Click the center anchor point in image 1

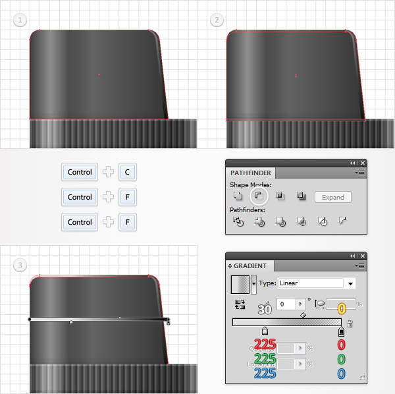(99, 74)
